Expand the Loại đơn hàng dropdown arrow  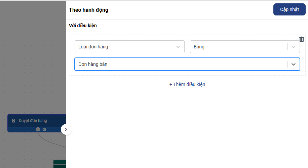click(x=178, y=47)
